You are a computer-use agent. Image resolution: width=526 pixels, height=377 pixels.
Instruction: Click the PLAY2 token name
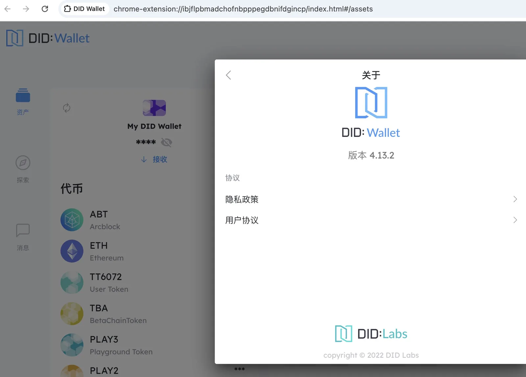click(104, 370)
